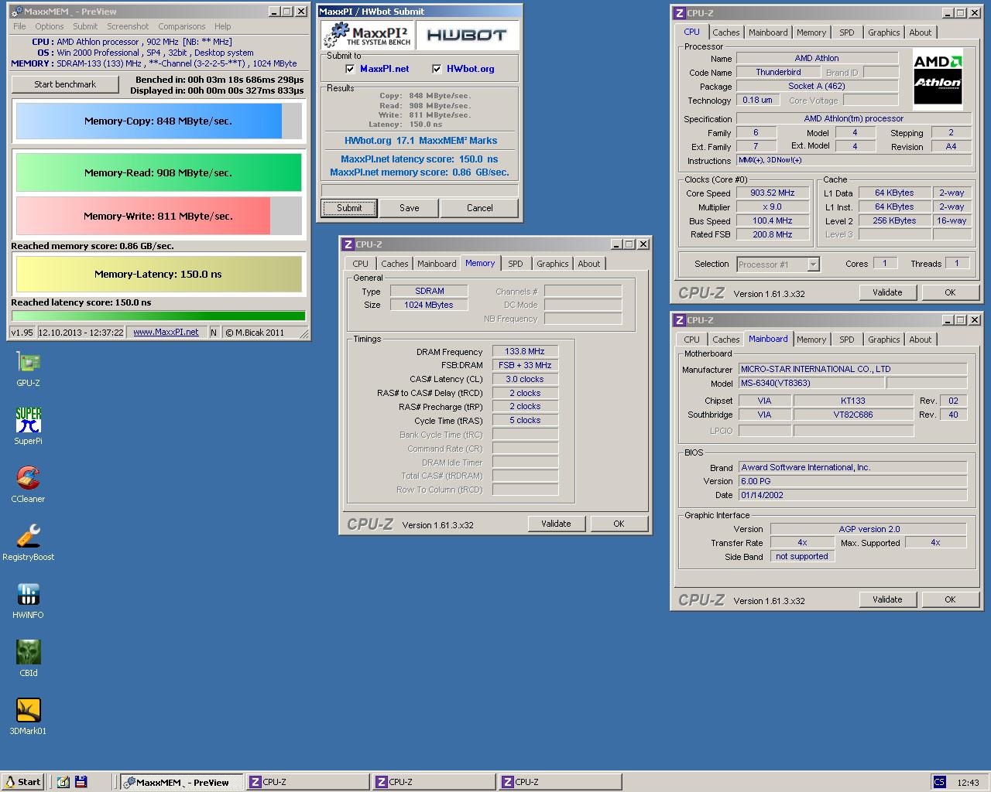
Task: Switch to Caches tab in CPU-Z CPU window
Action: pyautogui.click(x=725, y=32)
